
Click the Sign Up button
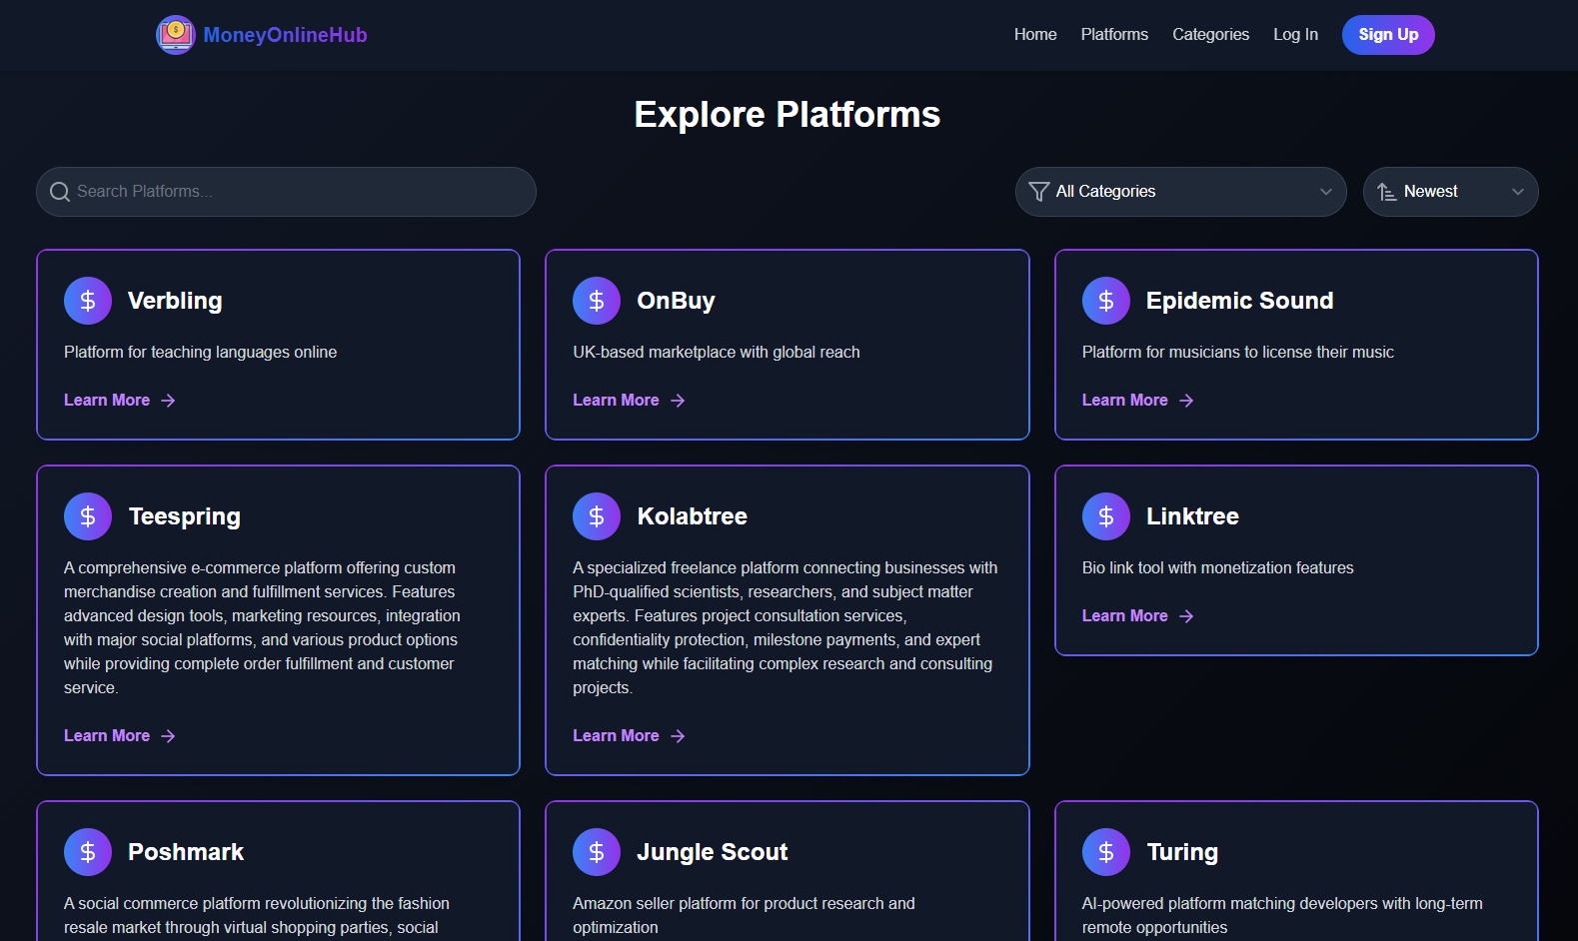pyautogui.click(x=1388, y=35)
